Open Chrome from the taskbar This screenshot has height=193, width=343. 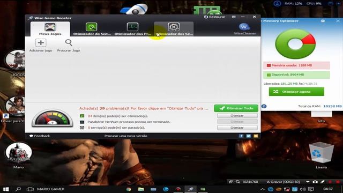click(129, 189)
